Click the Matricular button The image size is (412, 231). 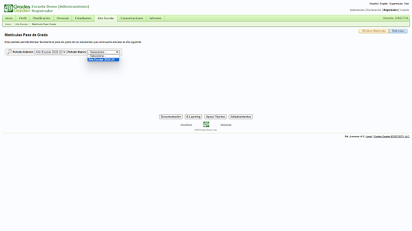pos(398,31)
